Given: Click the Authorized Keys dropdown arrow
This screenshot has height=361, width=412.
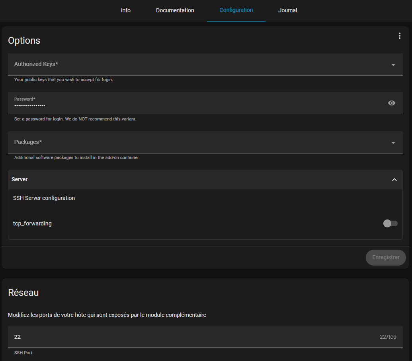Looking at the screenshot, I should coord(393,65).
